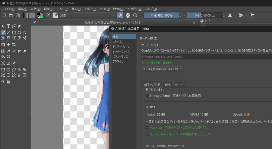Uncheck the Flux Kontext checkbox
The width and height of the screenshot is (272, 149).
coord(147,134)
